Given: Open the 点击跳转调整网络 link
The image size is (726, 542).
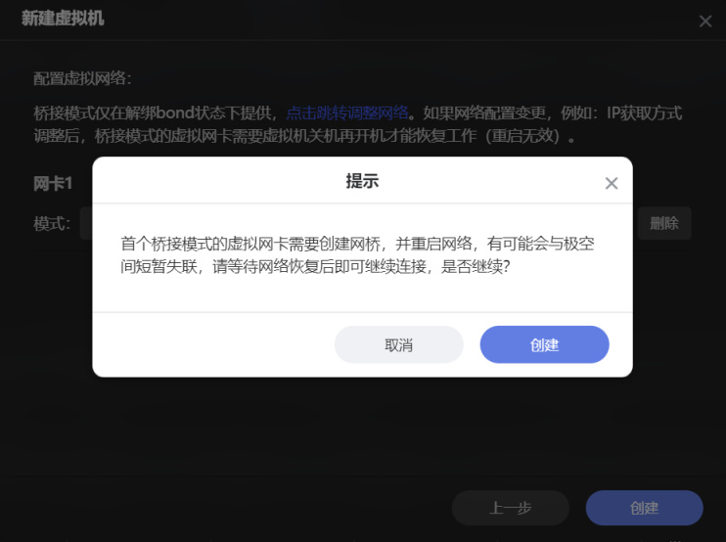Looking at the screenshot, I should [x=347, y=113].
